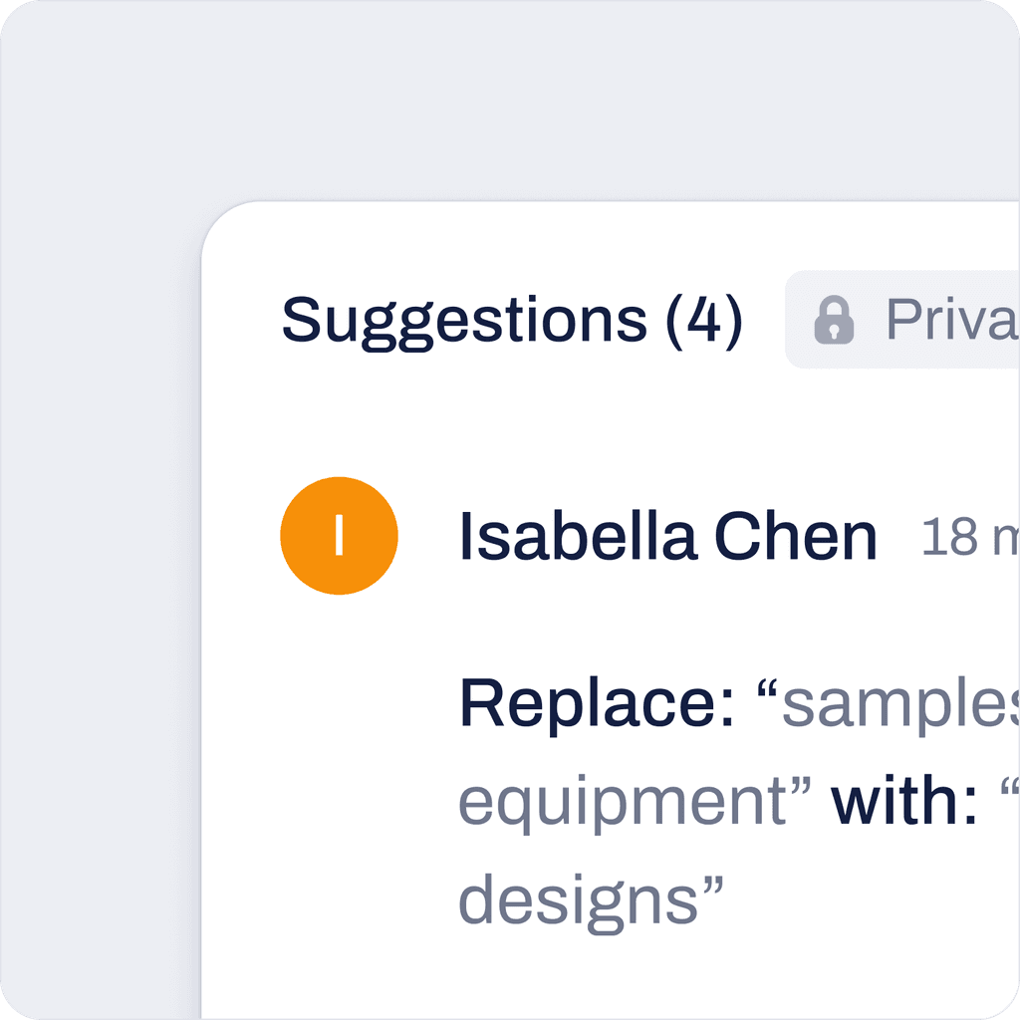The image size is (1020, 1020).
Task: Click the Isabella Chen name link
Action: (x=667, y=535)
